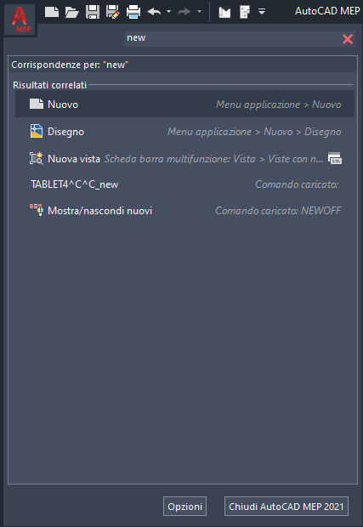
Task: Click the Save As icon with pencil
Action: point(113,12)
